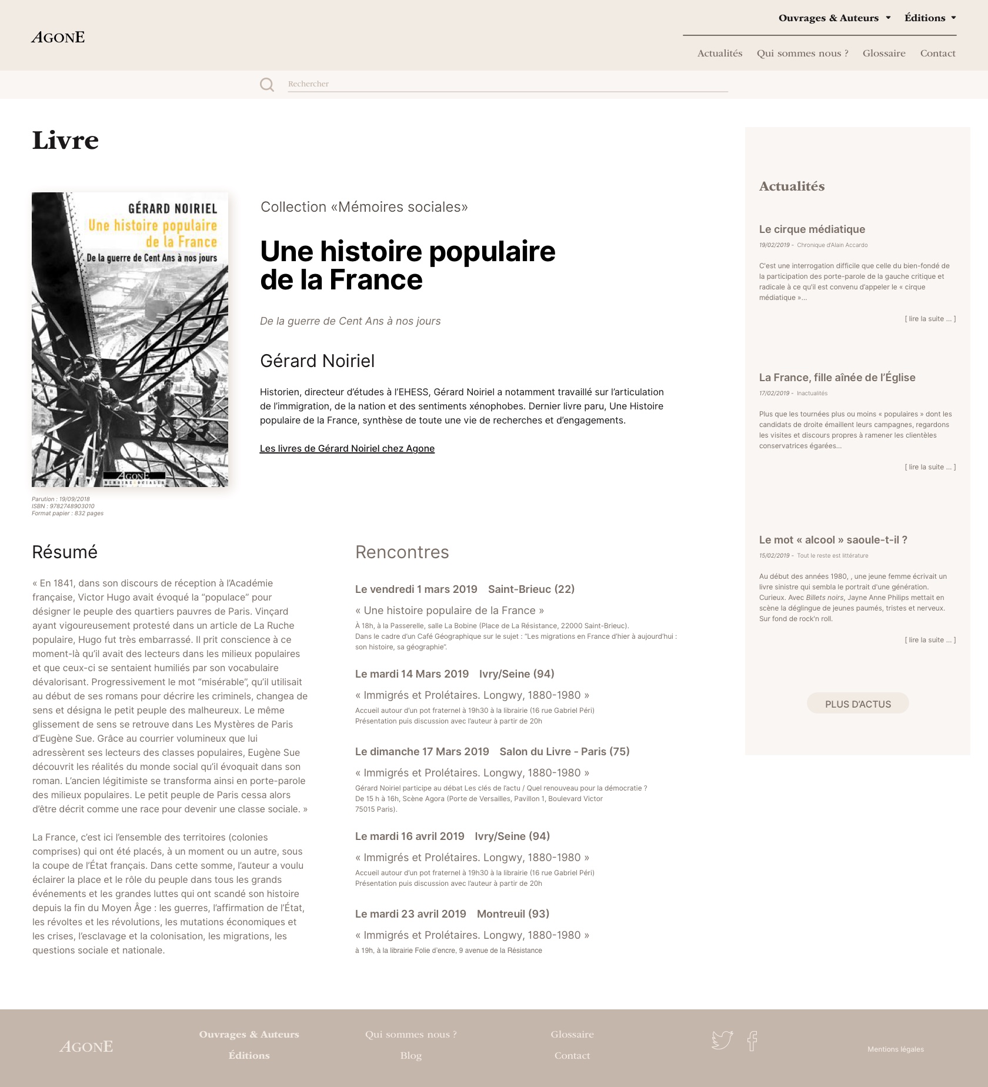Click the search magnifier icon
The height and width of the screenshot is (1087, 988).
tap(267, 85)
